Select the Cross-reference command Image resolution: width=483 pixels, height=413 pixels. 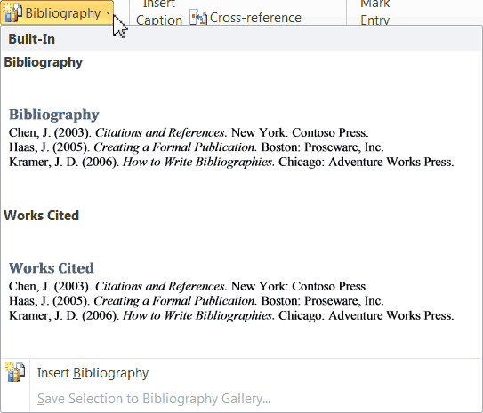(x=246, y=18)
